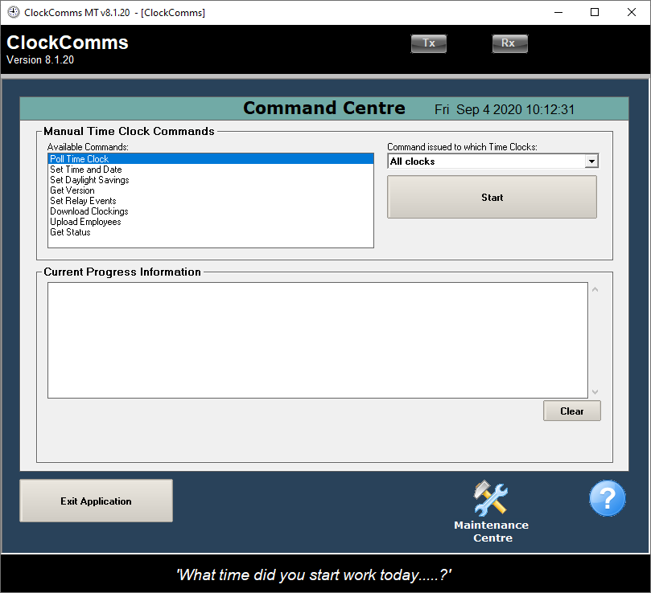
Task: Click the Rx indicator
Action: [x=509, y=43]
